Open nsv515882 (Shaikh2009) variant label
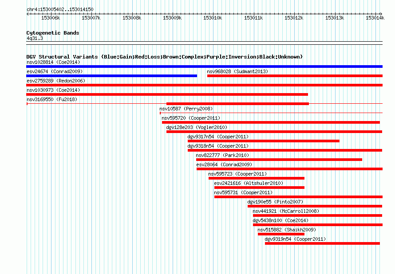 [x=287, y=230]
